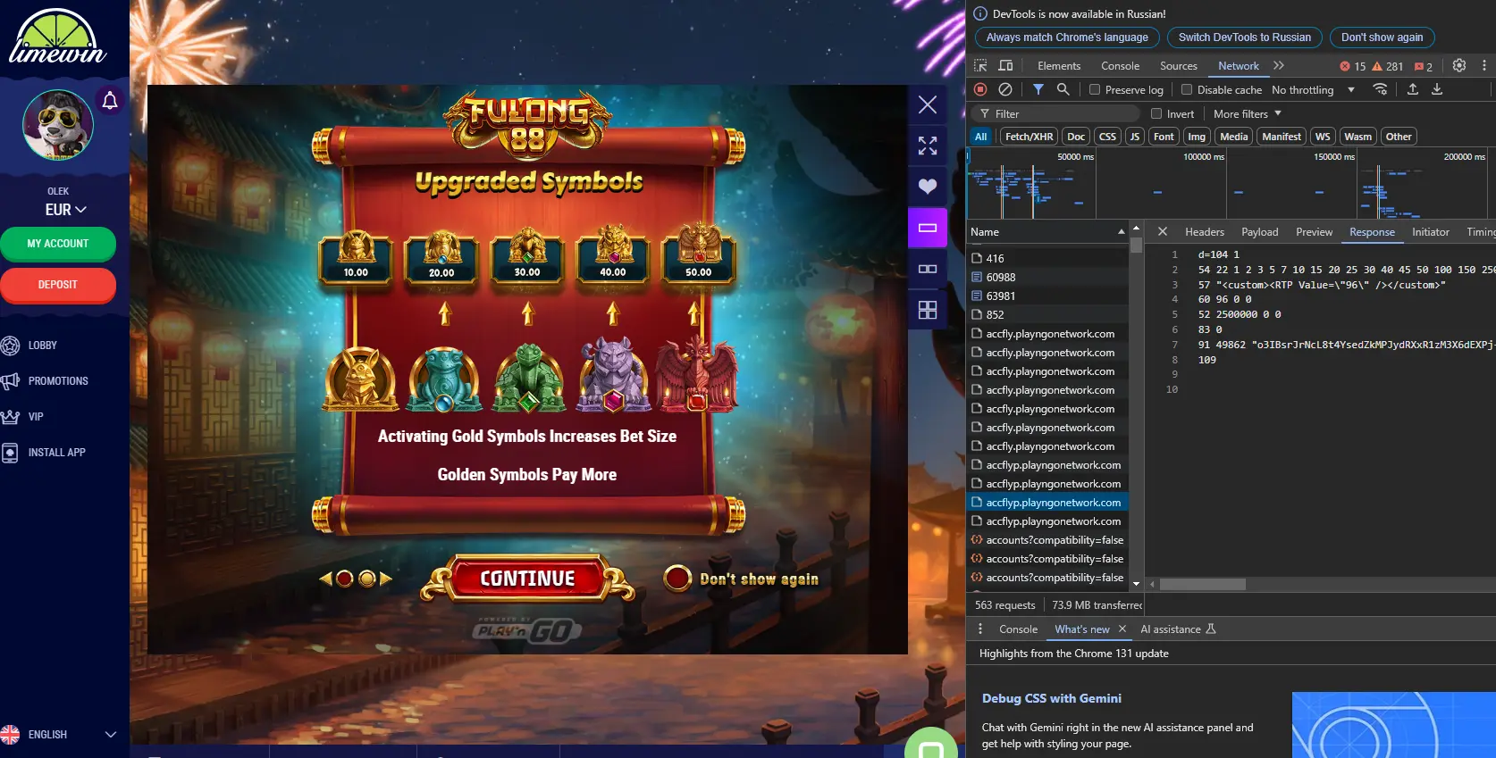1496x758 pixels.
Task: Click the user avatar picture
Action: (x=58, y=125)
